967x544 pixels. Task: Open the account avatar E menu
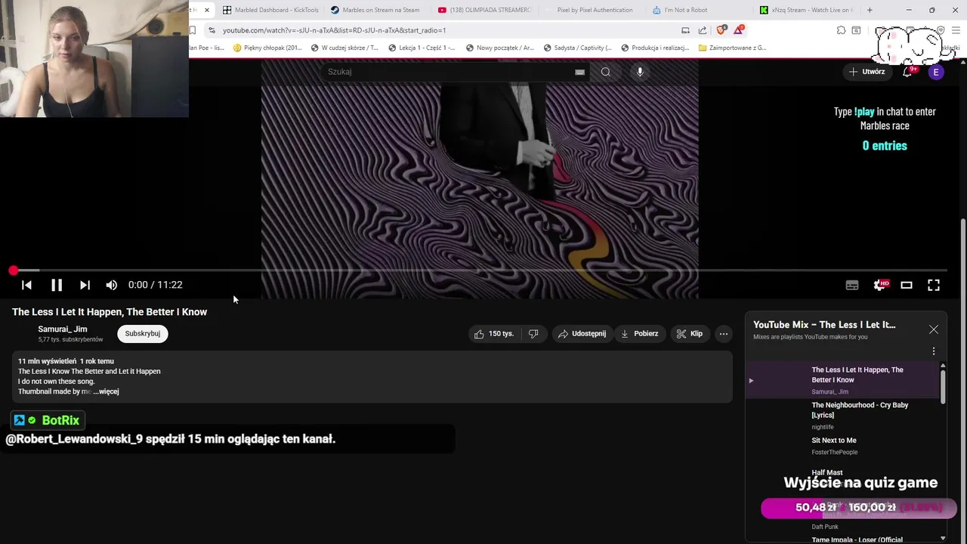[936, 72]
